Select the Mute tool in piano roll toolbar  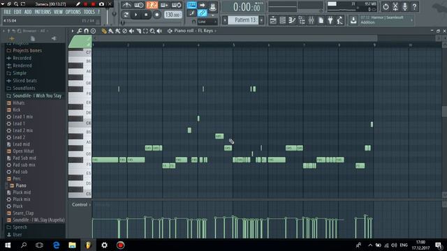point(131,31)
